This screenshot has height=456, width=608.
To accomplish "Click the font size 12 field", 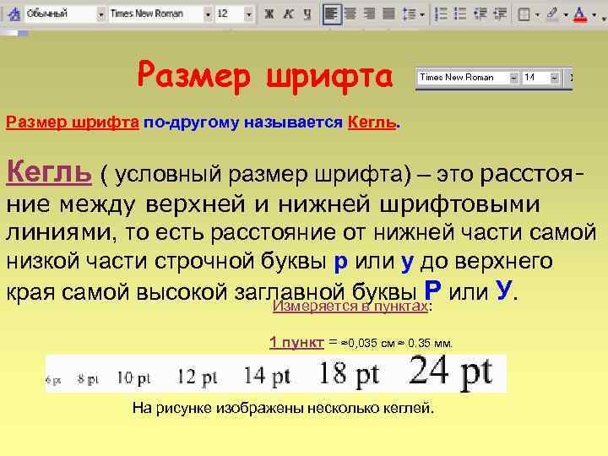I will click(230, 14).
